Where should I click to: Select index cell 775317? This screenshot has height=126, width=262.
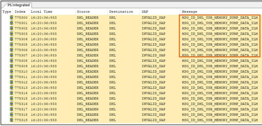[x=21, y=109]
